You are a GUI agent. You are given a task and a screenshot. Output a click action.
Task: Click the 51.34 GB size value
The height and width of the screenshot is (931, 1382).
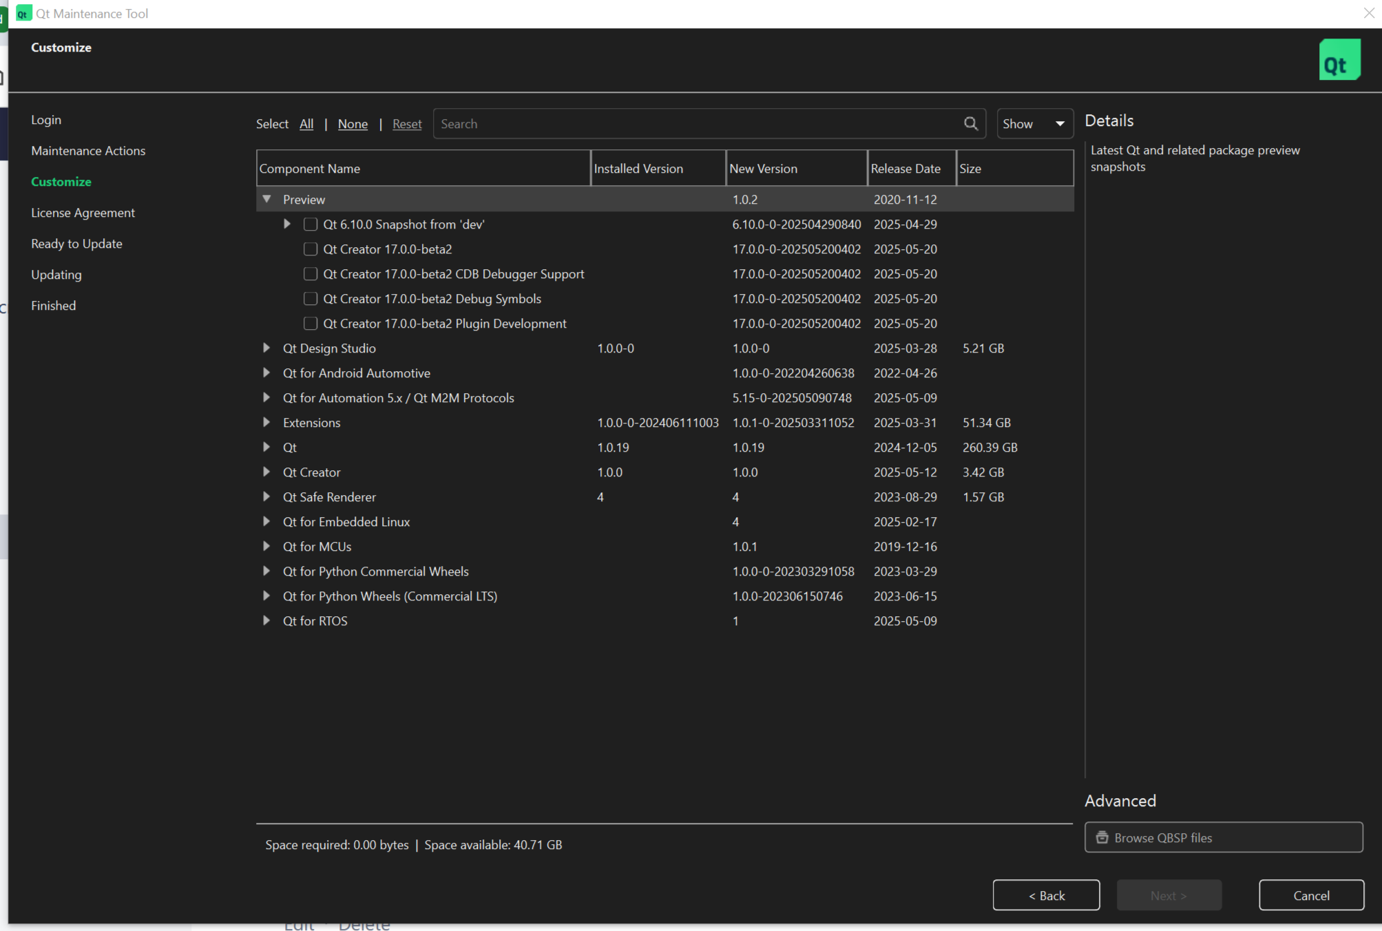(986, 423)
